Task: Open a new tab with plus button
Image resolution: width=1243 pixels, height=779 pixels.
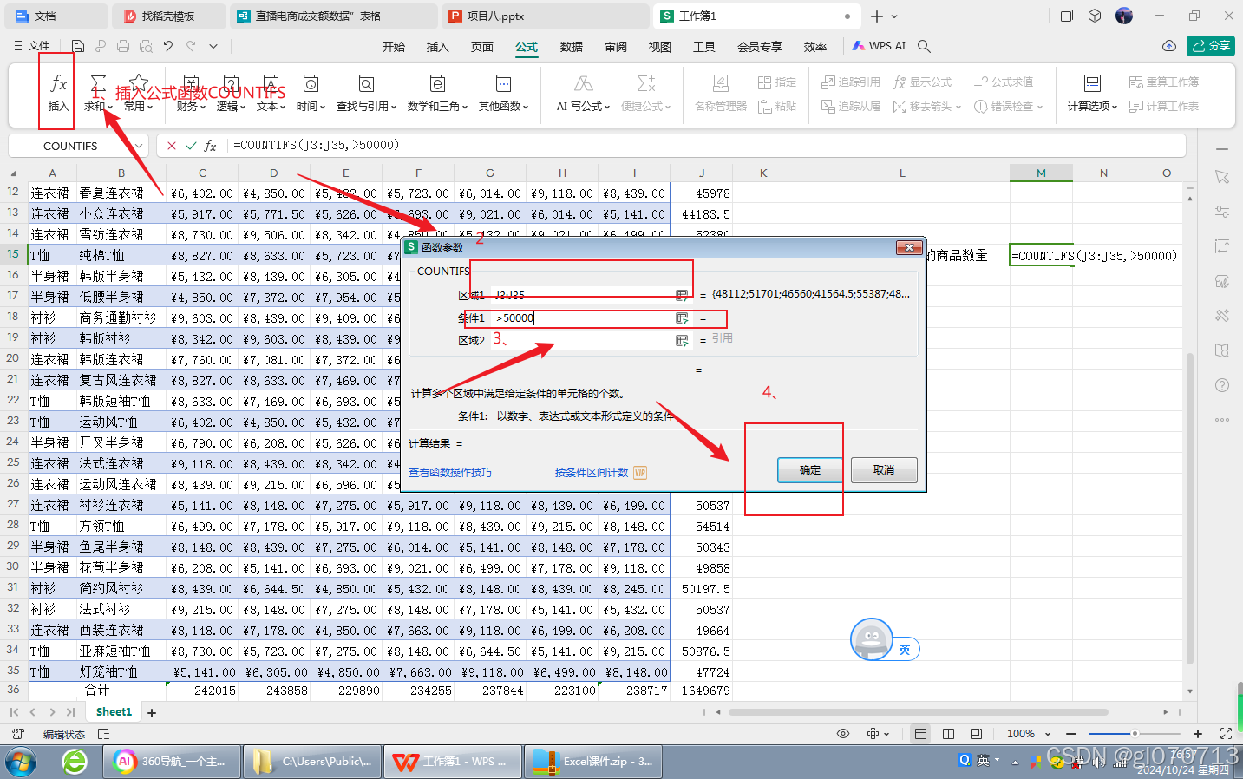Action: click(876, 16)
